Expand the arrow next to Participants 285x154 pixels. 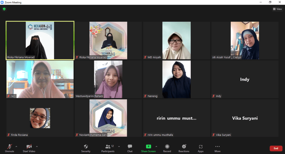coord(119,147)
